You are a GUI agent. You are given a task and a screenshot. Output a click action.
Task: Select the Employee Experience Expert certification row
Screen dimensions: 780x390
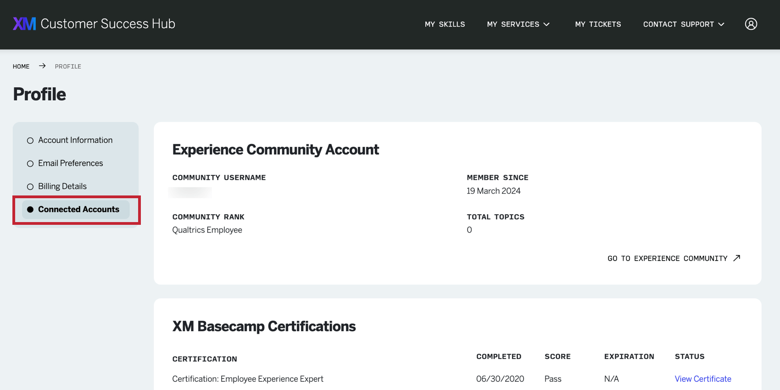pyautogui.click(x=248, y=379)
